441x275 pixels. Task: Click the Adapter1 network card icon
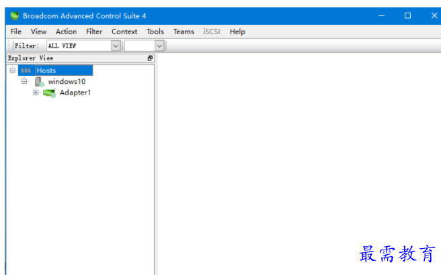50,93
